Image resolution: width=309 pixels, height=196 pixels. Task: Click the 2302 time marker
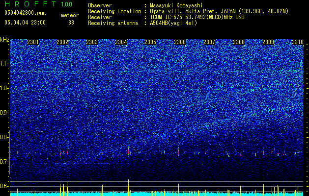62,42
